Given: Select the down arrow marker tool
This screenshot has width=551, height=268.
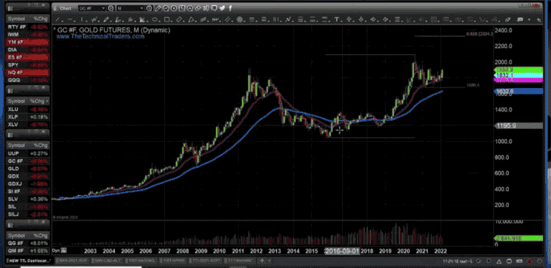Looking at the screenshot, I should 362,19.
